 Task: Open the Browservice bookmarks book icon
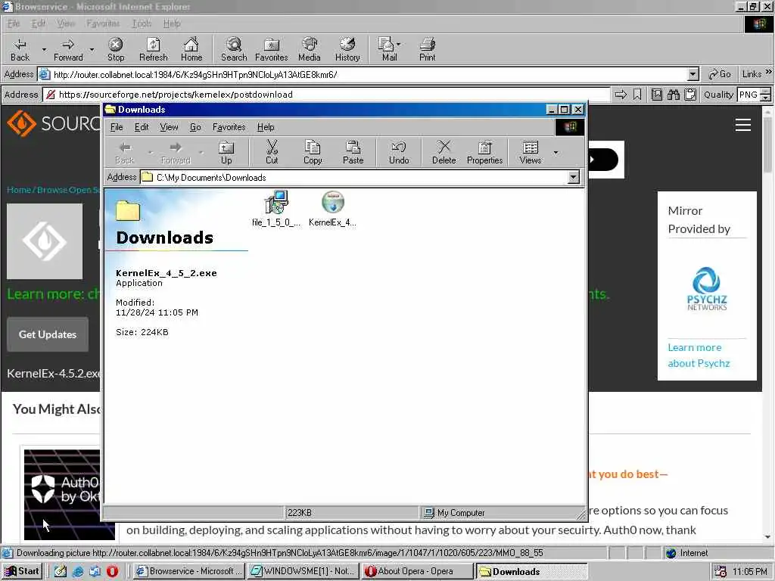tap(656, 95)
